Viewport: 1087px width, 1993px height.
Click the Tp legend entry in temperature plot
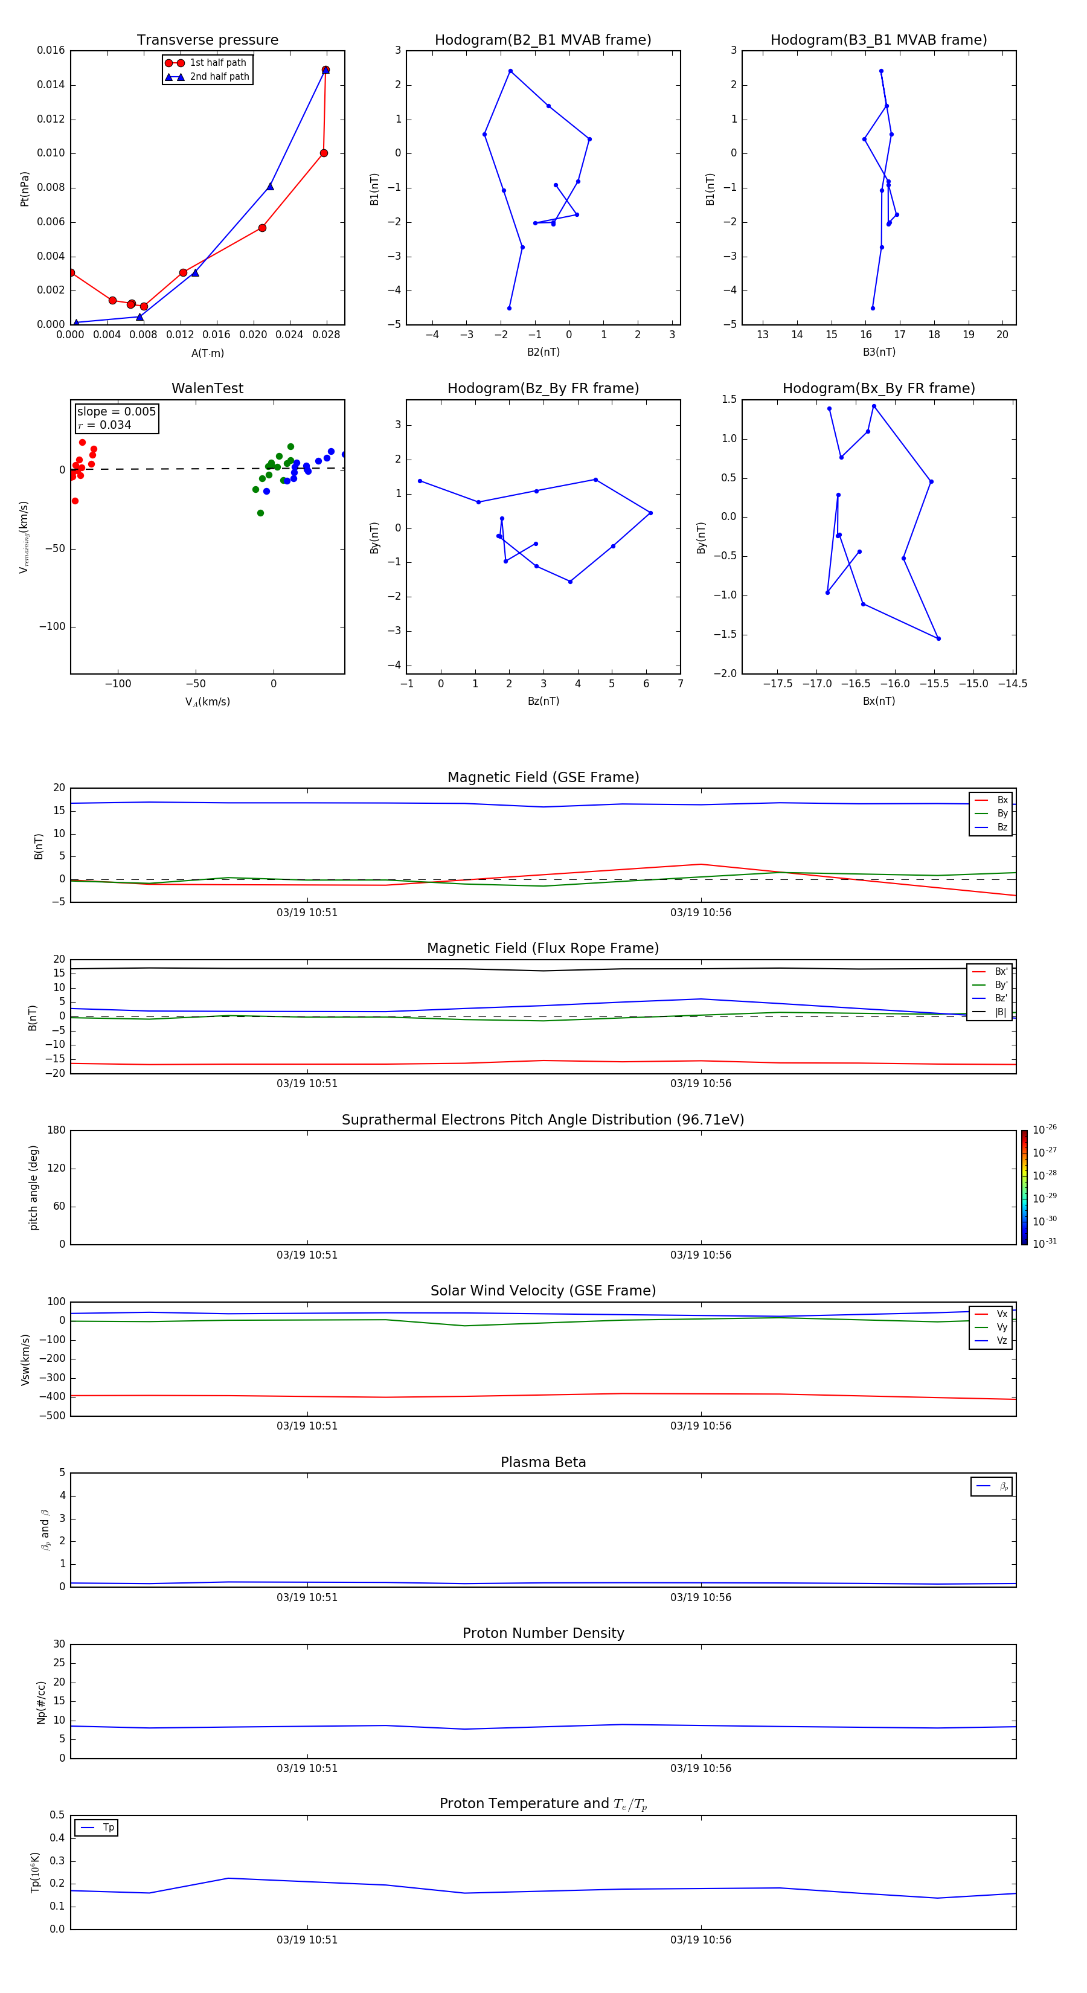(x=97, y=1828)
